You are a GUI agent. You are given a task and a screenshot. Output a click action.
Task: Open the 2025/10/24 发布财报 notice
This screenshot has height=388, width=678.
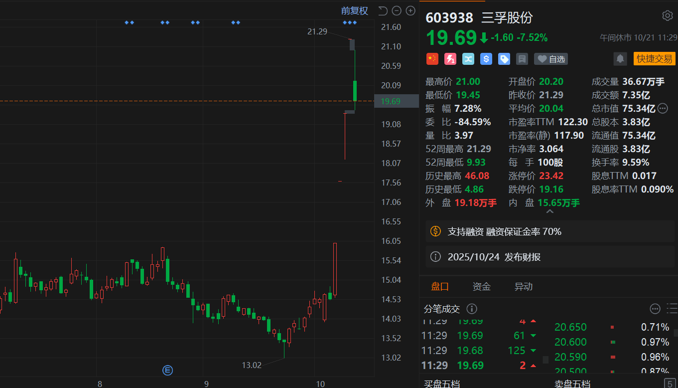point(550,257)
